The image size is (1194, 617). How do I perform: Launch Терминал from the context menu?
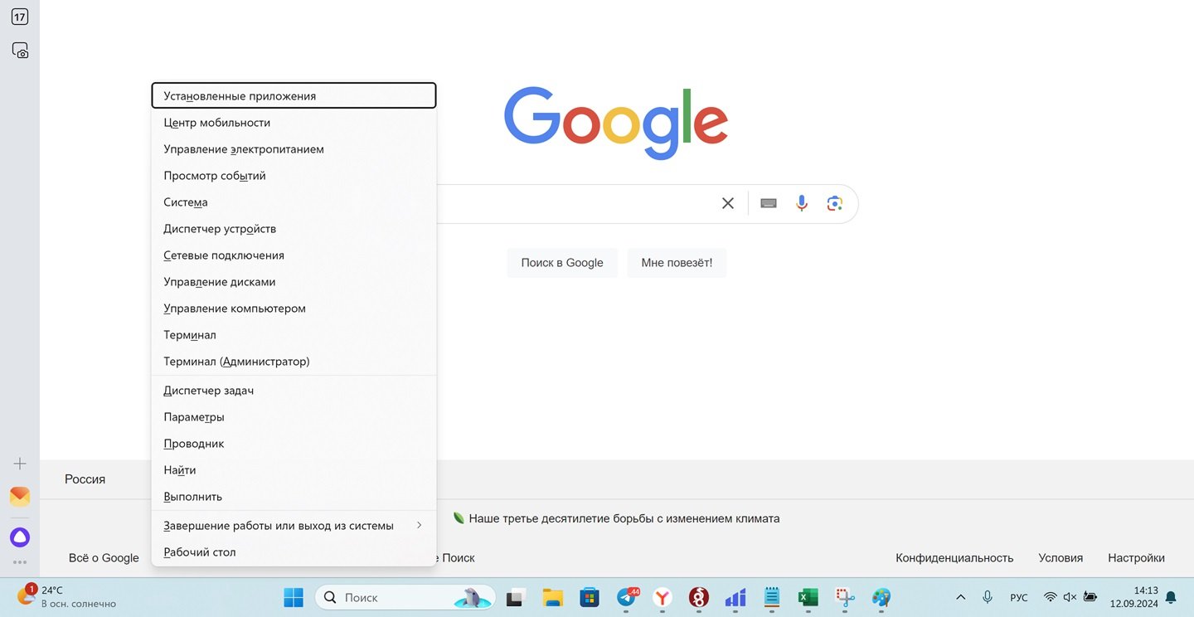pos(294,335)
